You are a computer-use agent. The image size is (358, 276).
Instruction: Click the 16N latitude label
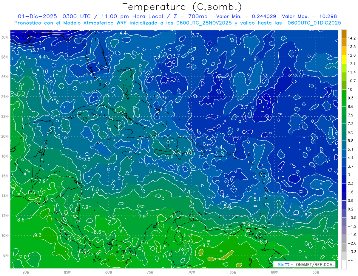[x=5, y=176]
